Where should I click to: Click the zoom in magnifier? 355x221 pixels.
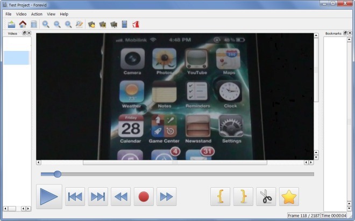(46, 24)
